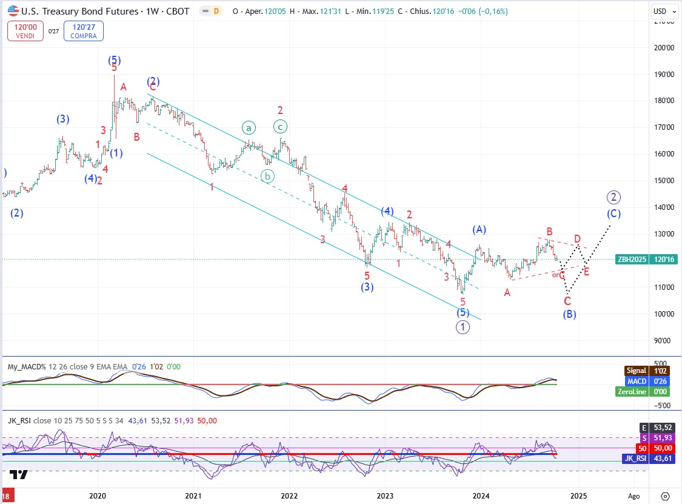Click the 160'00 price scale level
Viewport: 682px width, 504px height.
[664, 153]
